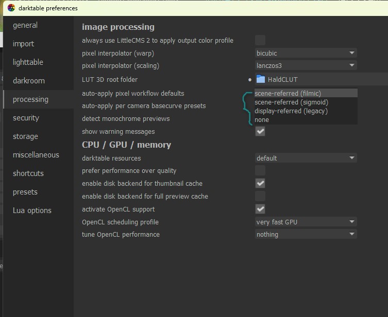The width and height of the screenshot is (388, 317).
Task: Go to the shortcuts tab
Action: pyautogui.click(x=28, y=173)
